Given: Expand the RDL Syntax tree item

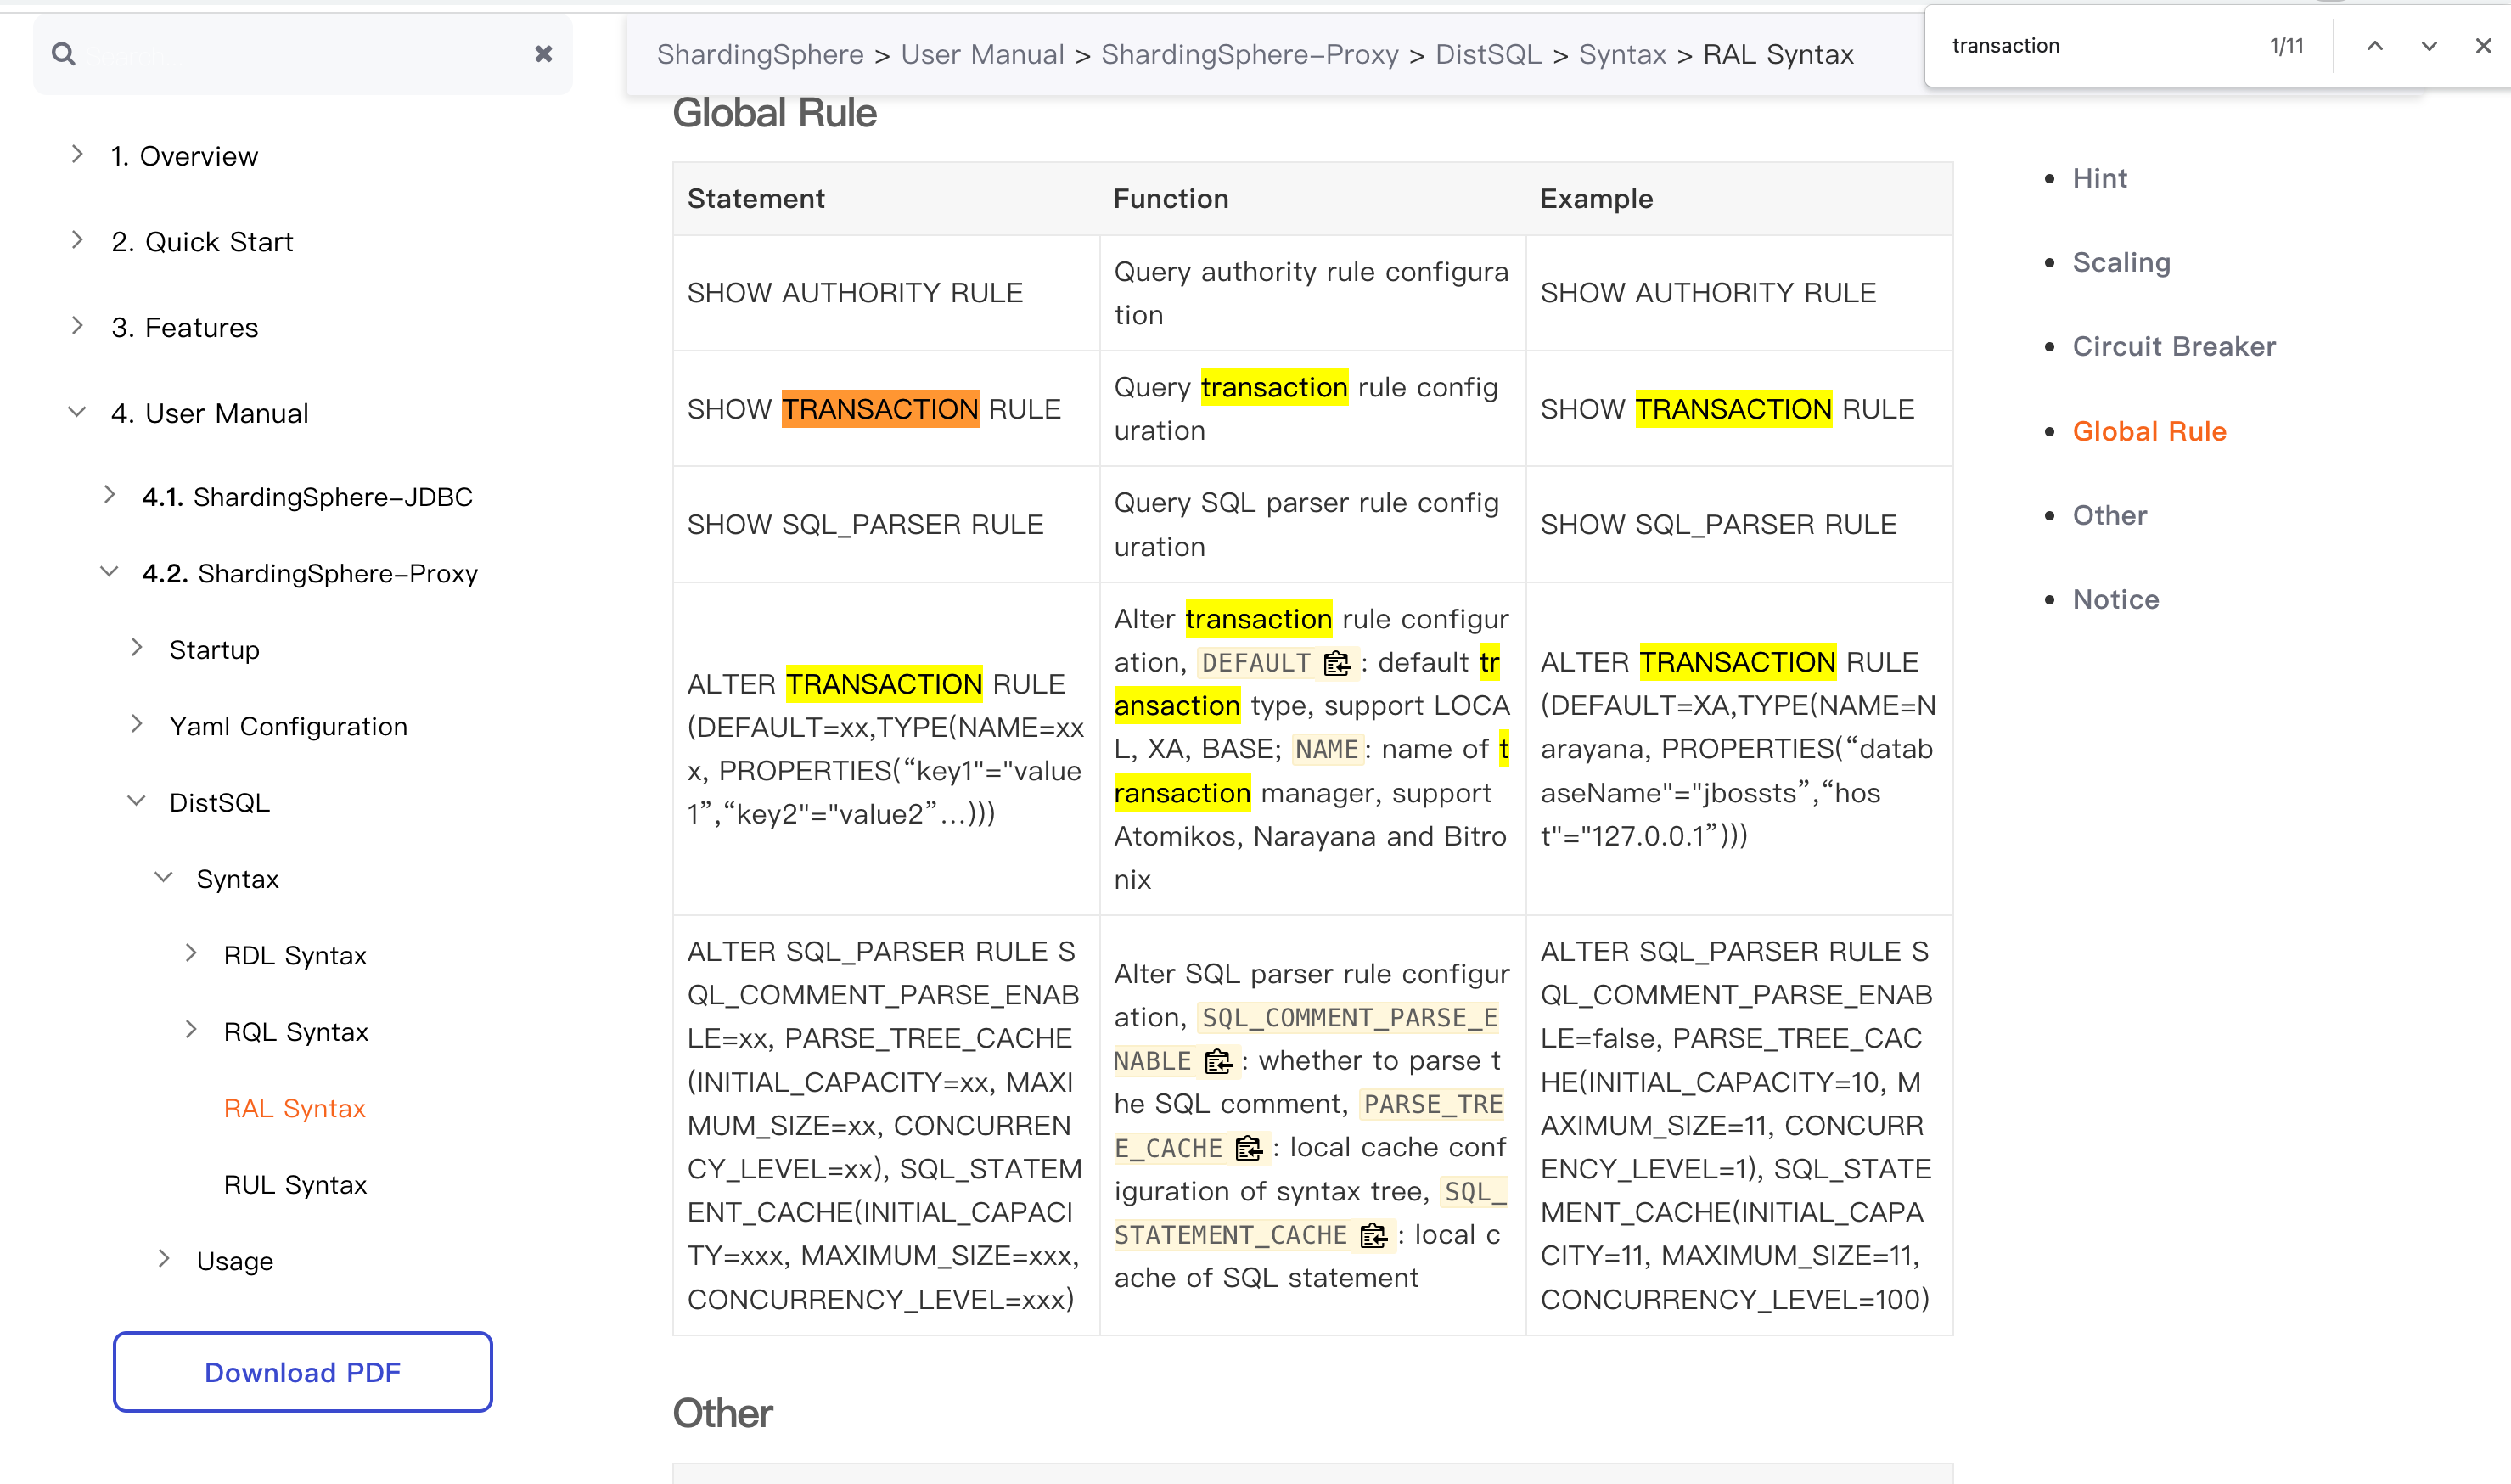Looking at the screenshot, I should 191,954.
